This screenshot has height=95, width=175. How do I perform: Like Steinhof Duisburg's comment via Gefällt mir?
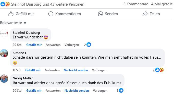34,45
